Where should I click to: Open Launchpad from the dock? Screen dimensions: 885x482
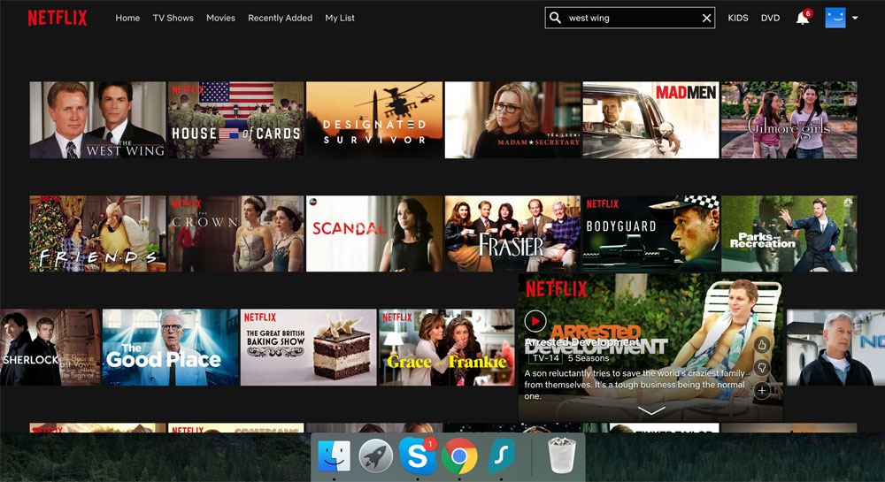pos(376,456)
